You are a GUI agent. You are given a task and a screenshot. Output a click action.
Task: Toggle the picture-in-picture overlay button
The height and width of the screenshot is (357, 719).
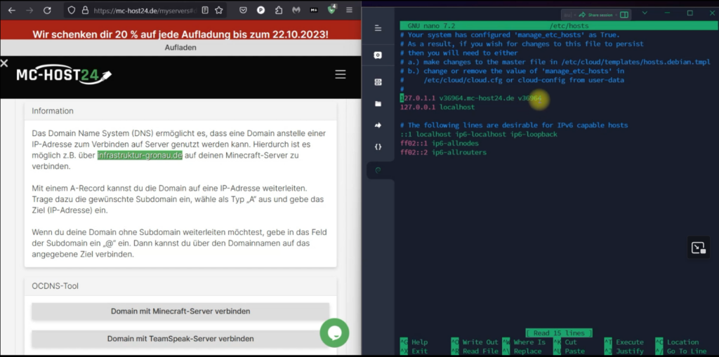pyautogui.click(x=697, y=248)
